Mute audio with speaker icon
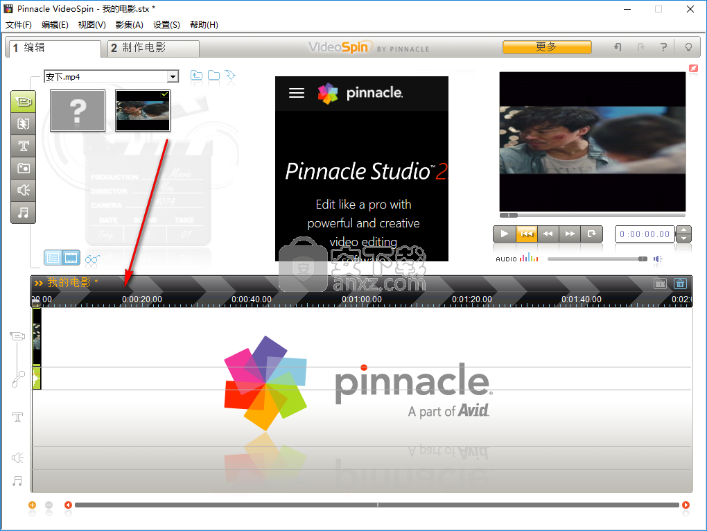This screenshot has height=531, width=707. click(x=658, y=259)
